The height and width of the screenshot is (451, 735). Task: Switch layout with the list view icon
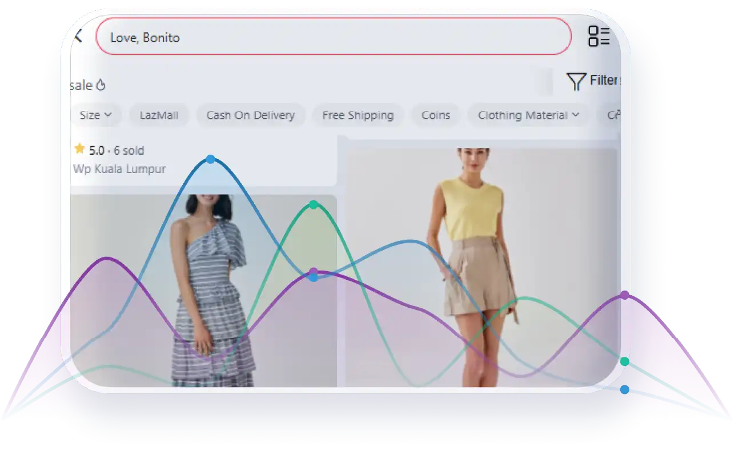(x=599, y=36)
